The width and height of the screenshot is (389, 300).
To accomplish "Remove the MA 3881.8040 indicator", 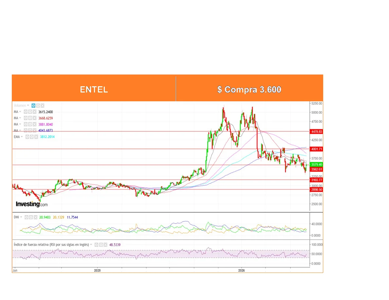I will (34, 124).
